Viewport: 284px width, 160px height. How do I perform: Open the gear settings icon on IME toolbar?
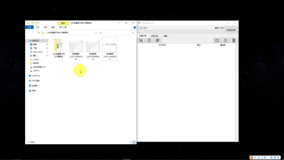pyautogui.click(x=278, y=157)
